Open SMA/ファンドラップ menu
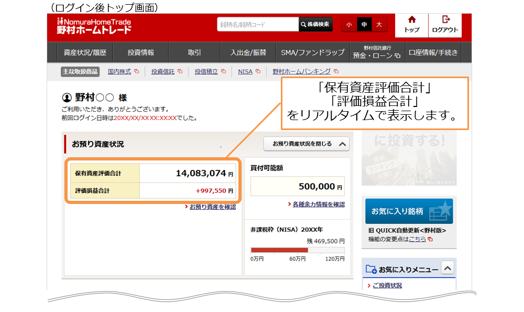Screen dimensions: 524x312 (x=312, y=52)
